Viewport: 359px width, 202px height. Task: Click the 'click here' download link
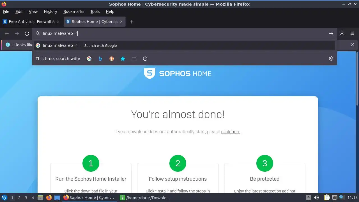231,132
